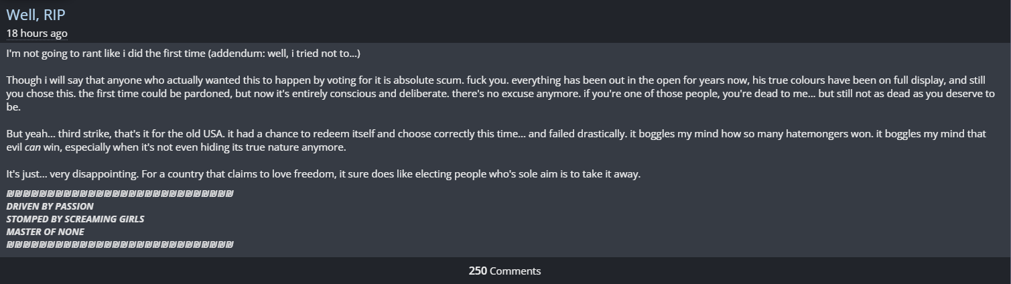Click the bold "250" comment count

click(x=478, y=271)
